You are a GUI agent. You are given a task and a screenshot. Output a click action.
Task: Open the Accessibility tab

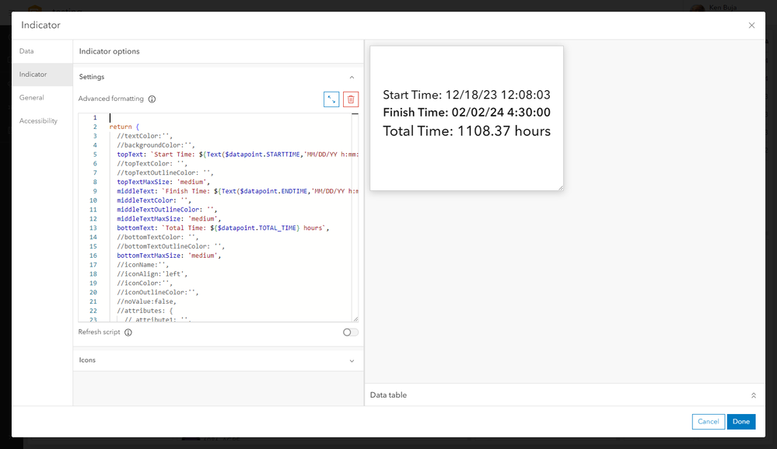[x=42, y=120]
